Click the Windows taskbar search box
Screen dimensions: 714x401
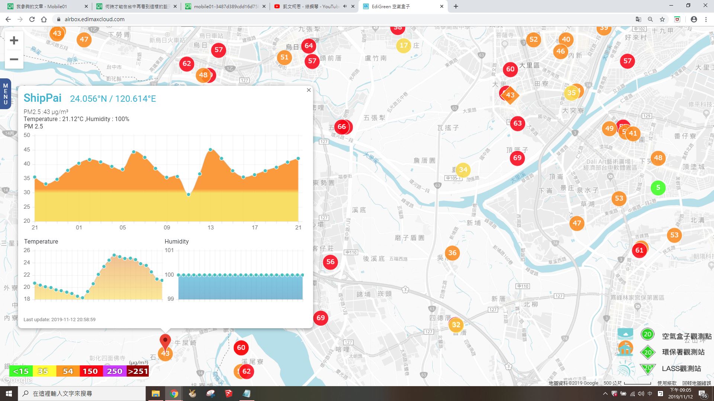tap(82, 394)
